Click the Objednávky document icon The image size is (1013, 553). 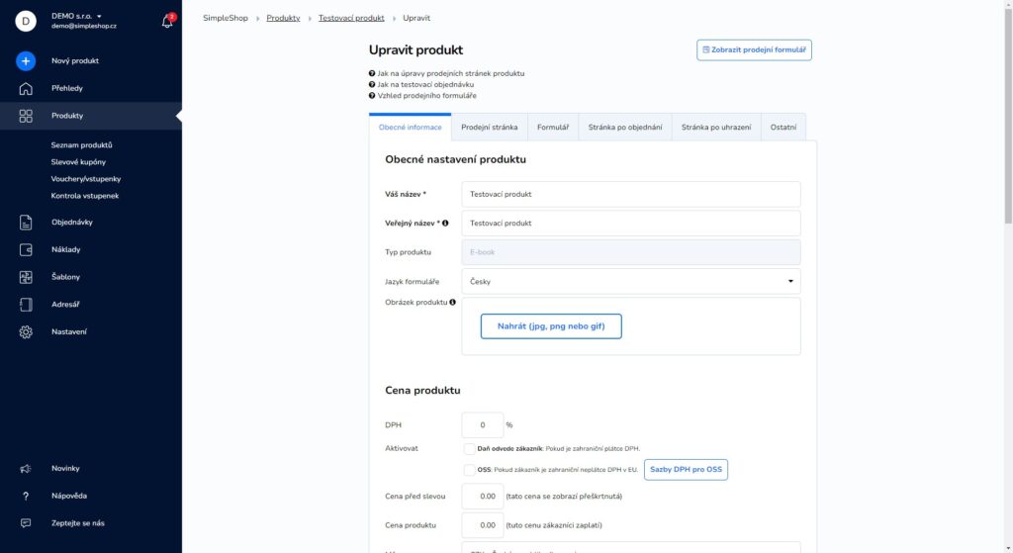(x=25, y=223)
